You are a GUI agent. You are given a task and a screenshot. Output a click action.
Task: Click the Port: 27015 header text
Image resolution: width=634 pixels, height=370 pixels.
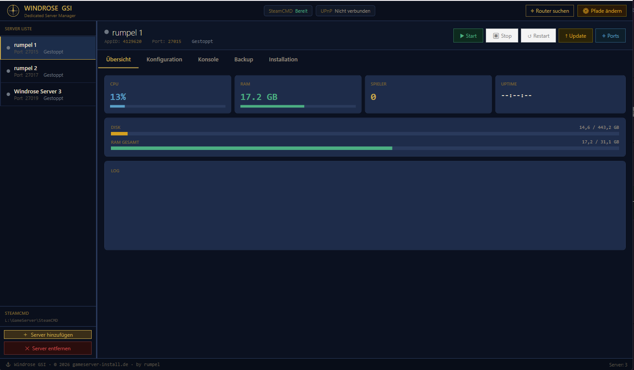[x=167, y=42]
